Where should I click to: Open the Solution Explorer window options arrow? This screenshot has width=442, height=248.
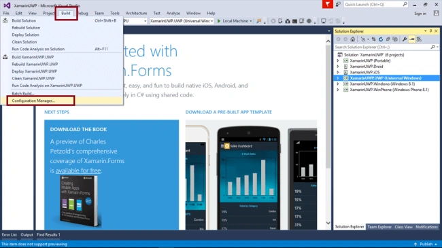click(426, 31)
